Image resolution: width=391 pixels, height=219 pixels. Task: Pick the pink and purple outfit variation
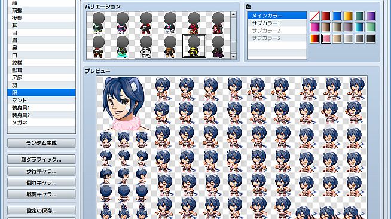point(123,23)
